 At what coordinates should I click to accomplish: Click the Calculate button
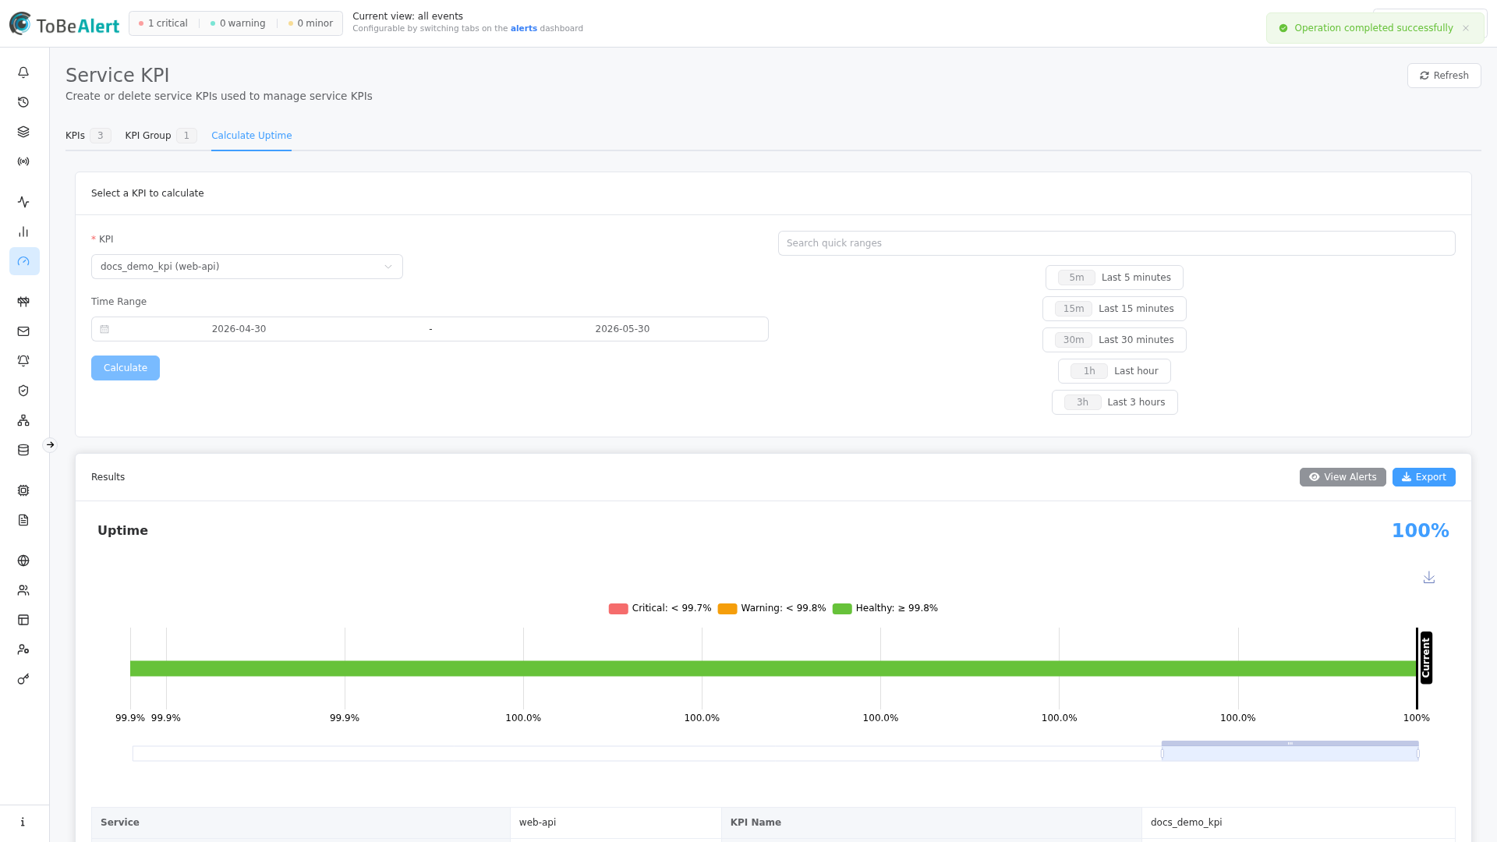[126, 368]
